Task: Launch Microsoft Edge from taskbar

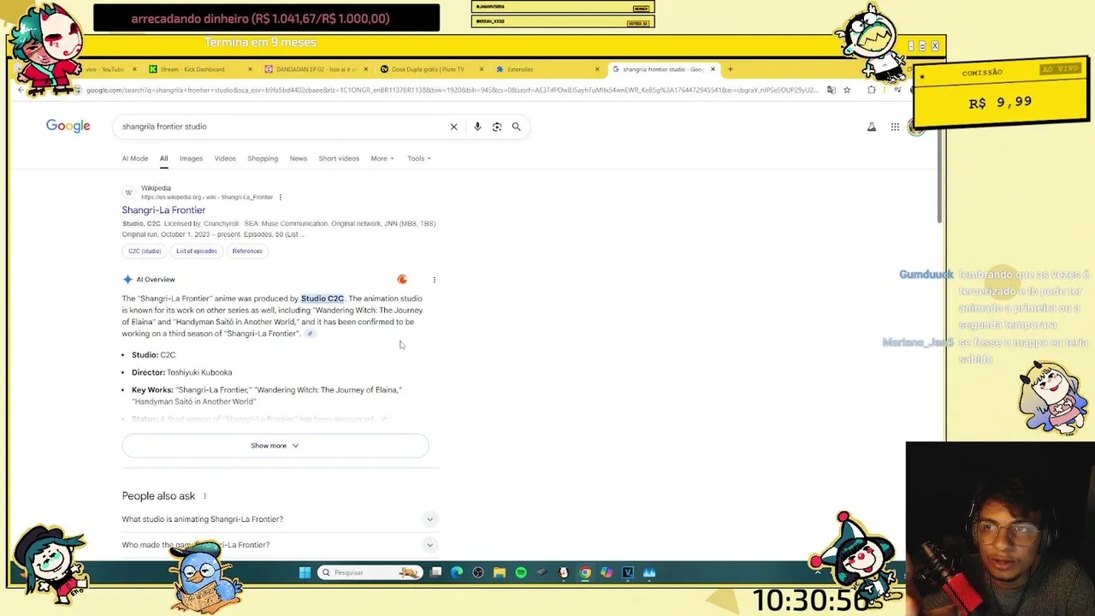Action: 457,572
